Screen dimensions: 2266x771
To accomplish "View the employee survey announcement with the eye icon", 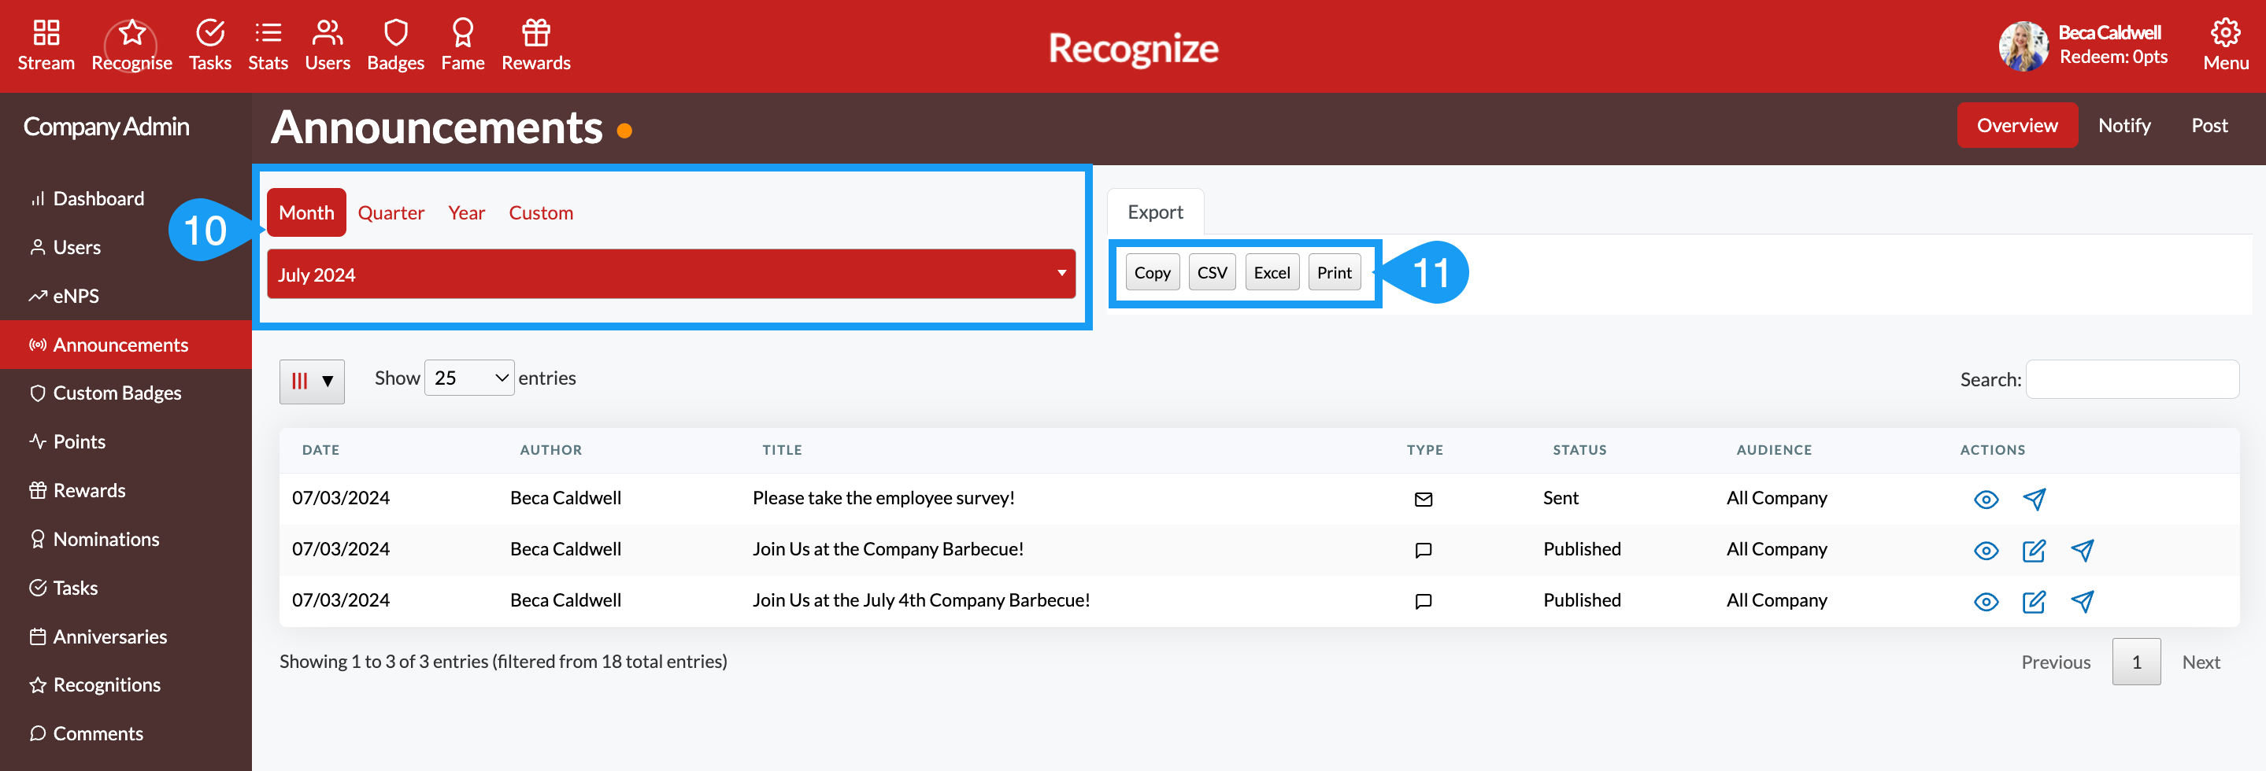I will click(1986, 499).
